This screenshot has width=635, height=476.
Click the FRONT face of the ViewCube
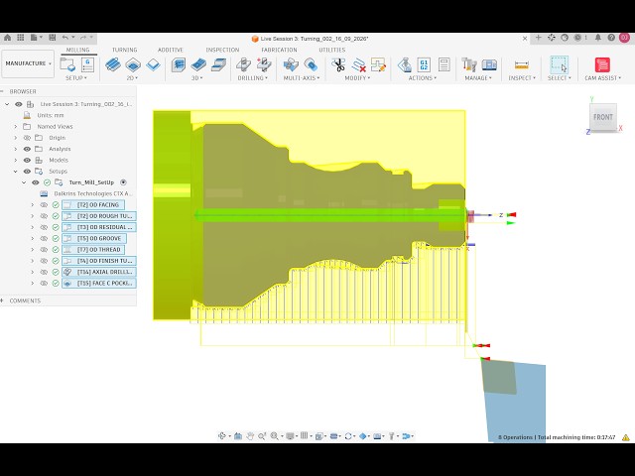603,117
